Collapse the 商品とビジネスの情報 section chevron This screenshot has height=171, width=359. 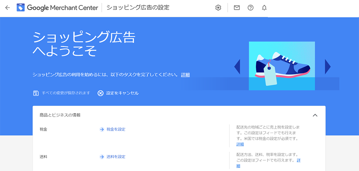pyautogui.click(x=315, y=115)
